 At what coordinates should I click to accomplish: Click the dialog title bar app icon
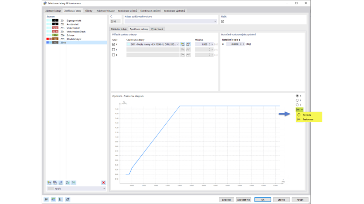45,3
